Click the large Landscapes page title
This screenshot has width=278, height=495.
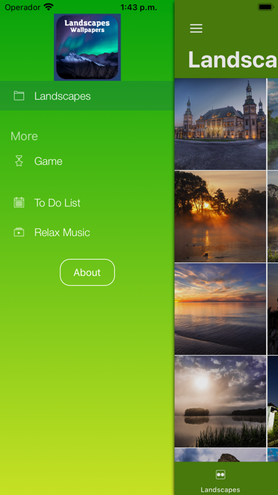233,59
